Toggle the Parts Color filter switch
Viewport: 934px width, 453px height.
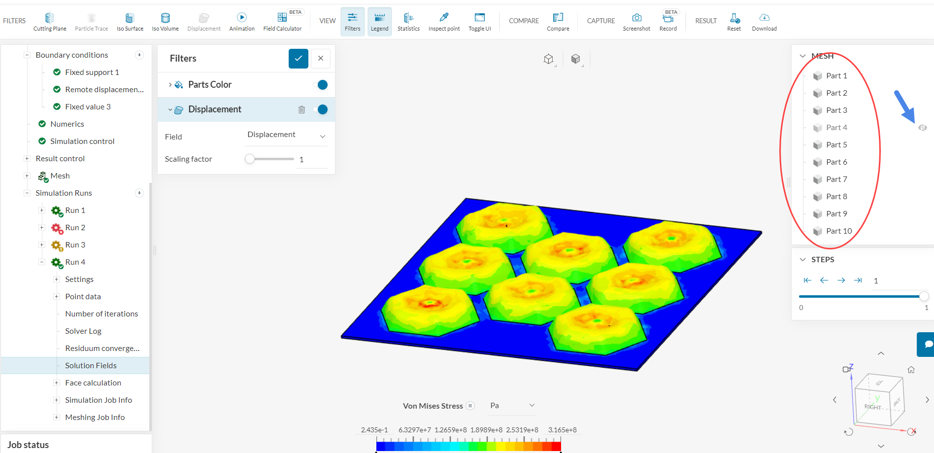pyautogui.click(x=320, y=85)
